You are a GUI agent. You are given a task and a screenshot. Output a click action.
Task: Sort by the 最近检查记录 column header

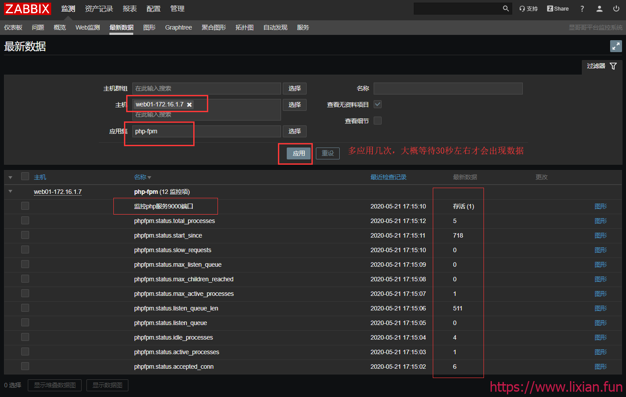point(388,177)
